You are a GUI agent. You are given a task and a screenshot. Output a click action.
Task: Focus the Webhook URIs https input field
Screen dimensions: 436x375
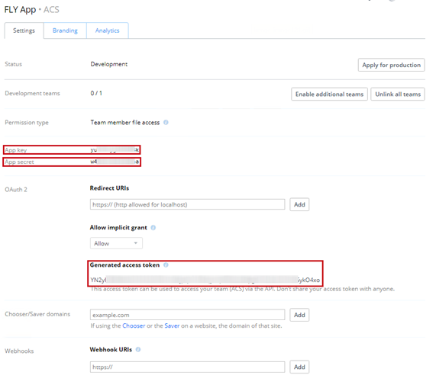187,367
